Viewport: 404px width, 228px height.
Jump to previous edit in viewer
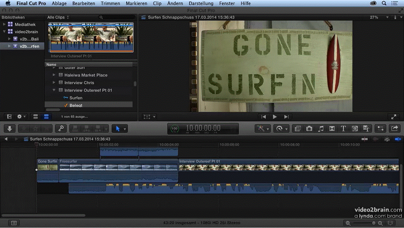click(x=264, y=117)
